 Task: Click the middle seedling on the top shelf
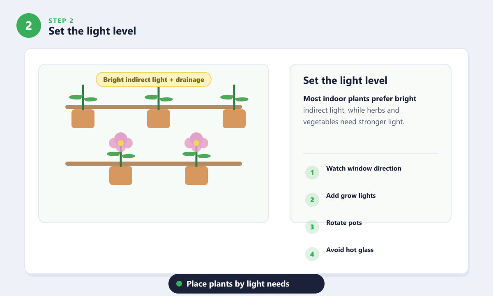tap(159, 97)
